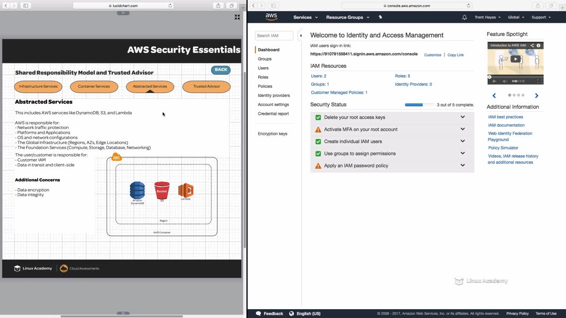Click the share icon on the IAM video
The width and height of the screenshot is (566, 318).
[532, 45]
